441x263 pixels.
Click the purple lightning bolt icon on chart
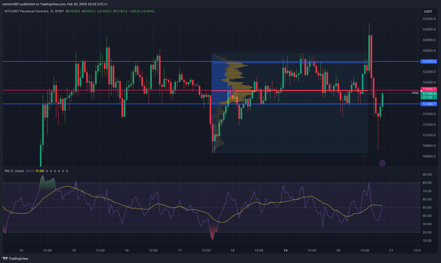point(382,163)
